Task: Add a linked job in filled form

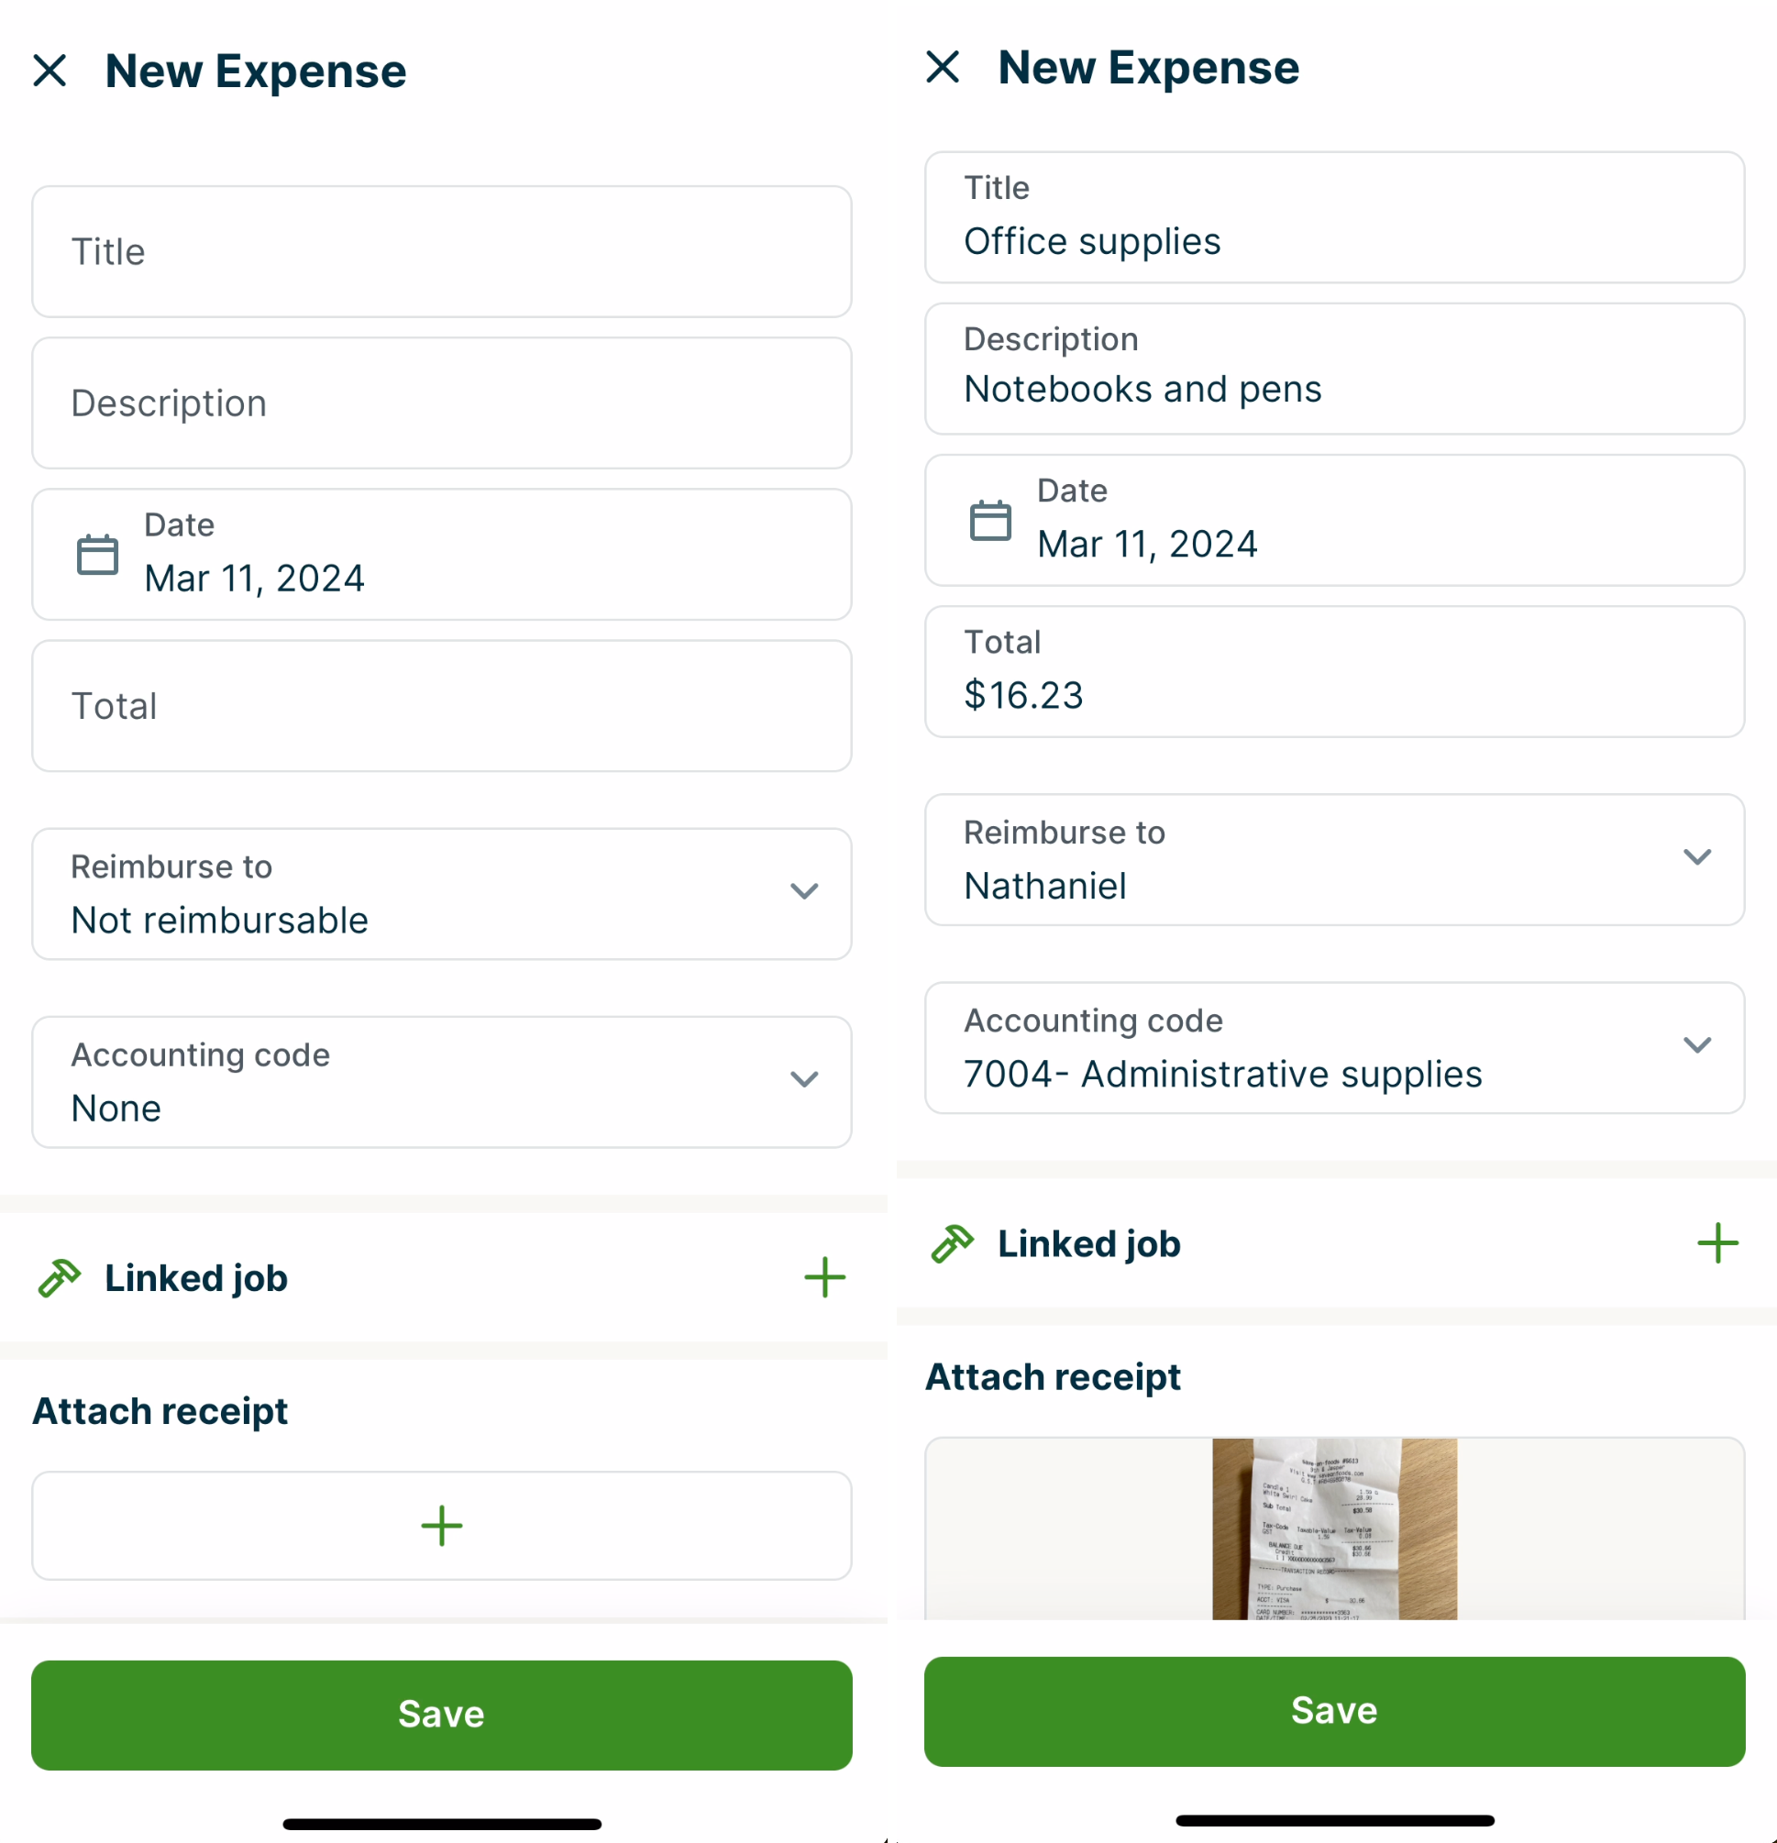Action: tap(1716, 1244)
